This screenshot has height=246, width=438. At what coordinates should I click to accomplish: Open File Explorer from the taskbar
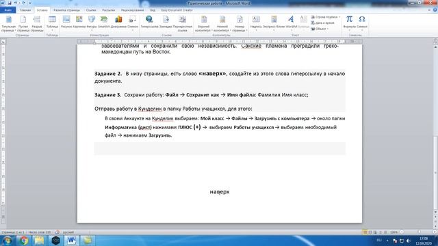pyautogui.click(x=40, y=241)
